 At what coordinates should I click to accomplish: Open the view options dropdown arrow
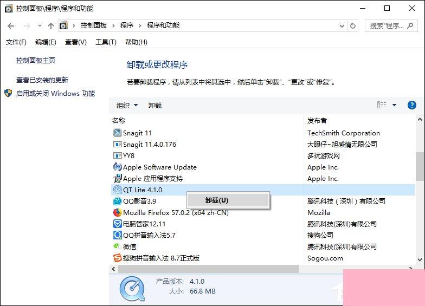(395, 105)
